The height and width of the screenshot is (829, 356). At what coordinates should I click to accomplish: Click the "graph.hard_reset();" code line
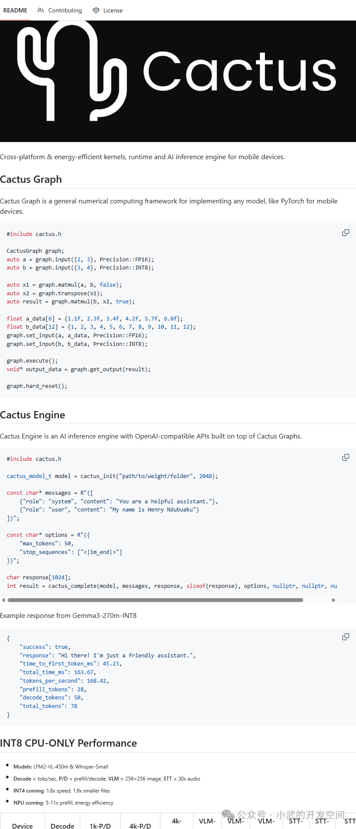point(37,386)
